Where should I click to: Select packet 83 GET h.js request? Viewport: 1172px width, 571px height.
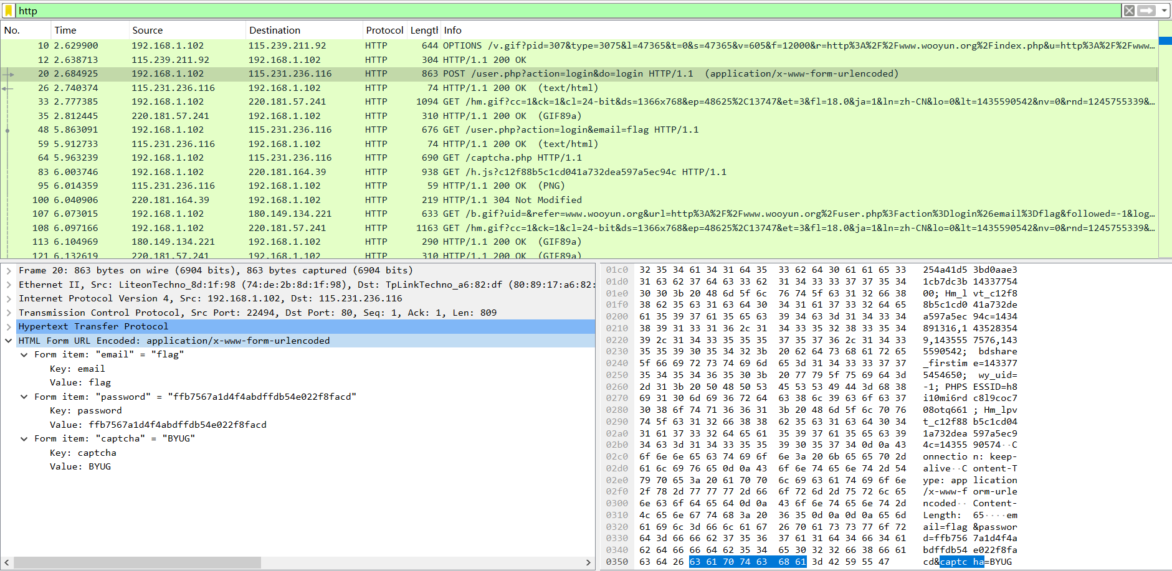(579, 172)
